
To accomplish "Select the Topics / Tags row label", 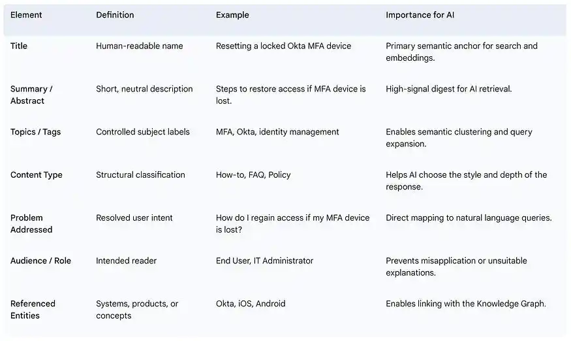I will coord(35,132).
